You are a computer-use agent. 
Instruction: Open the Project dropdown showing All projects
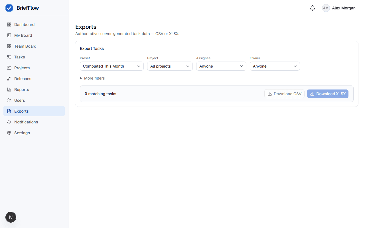point(170,66)
